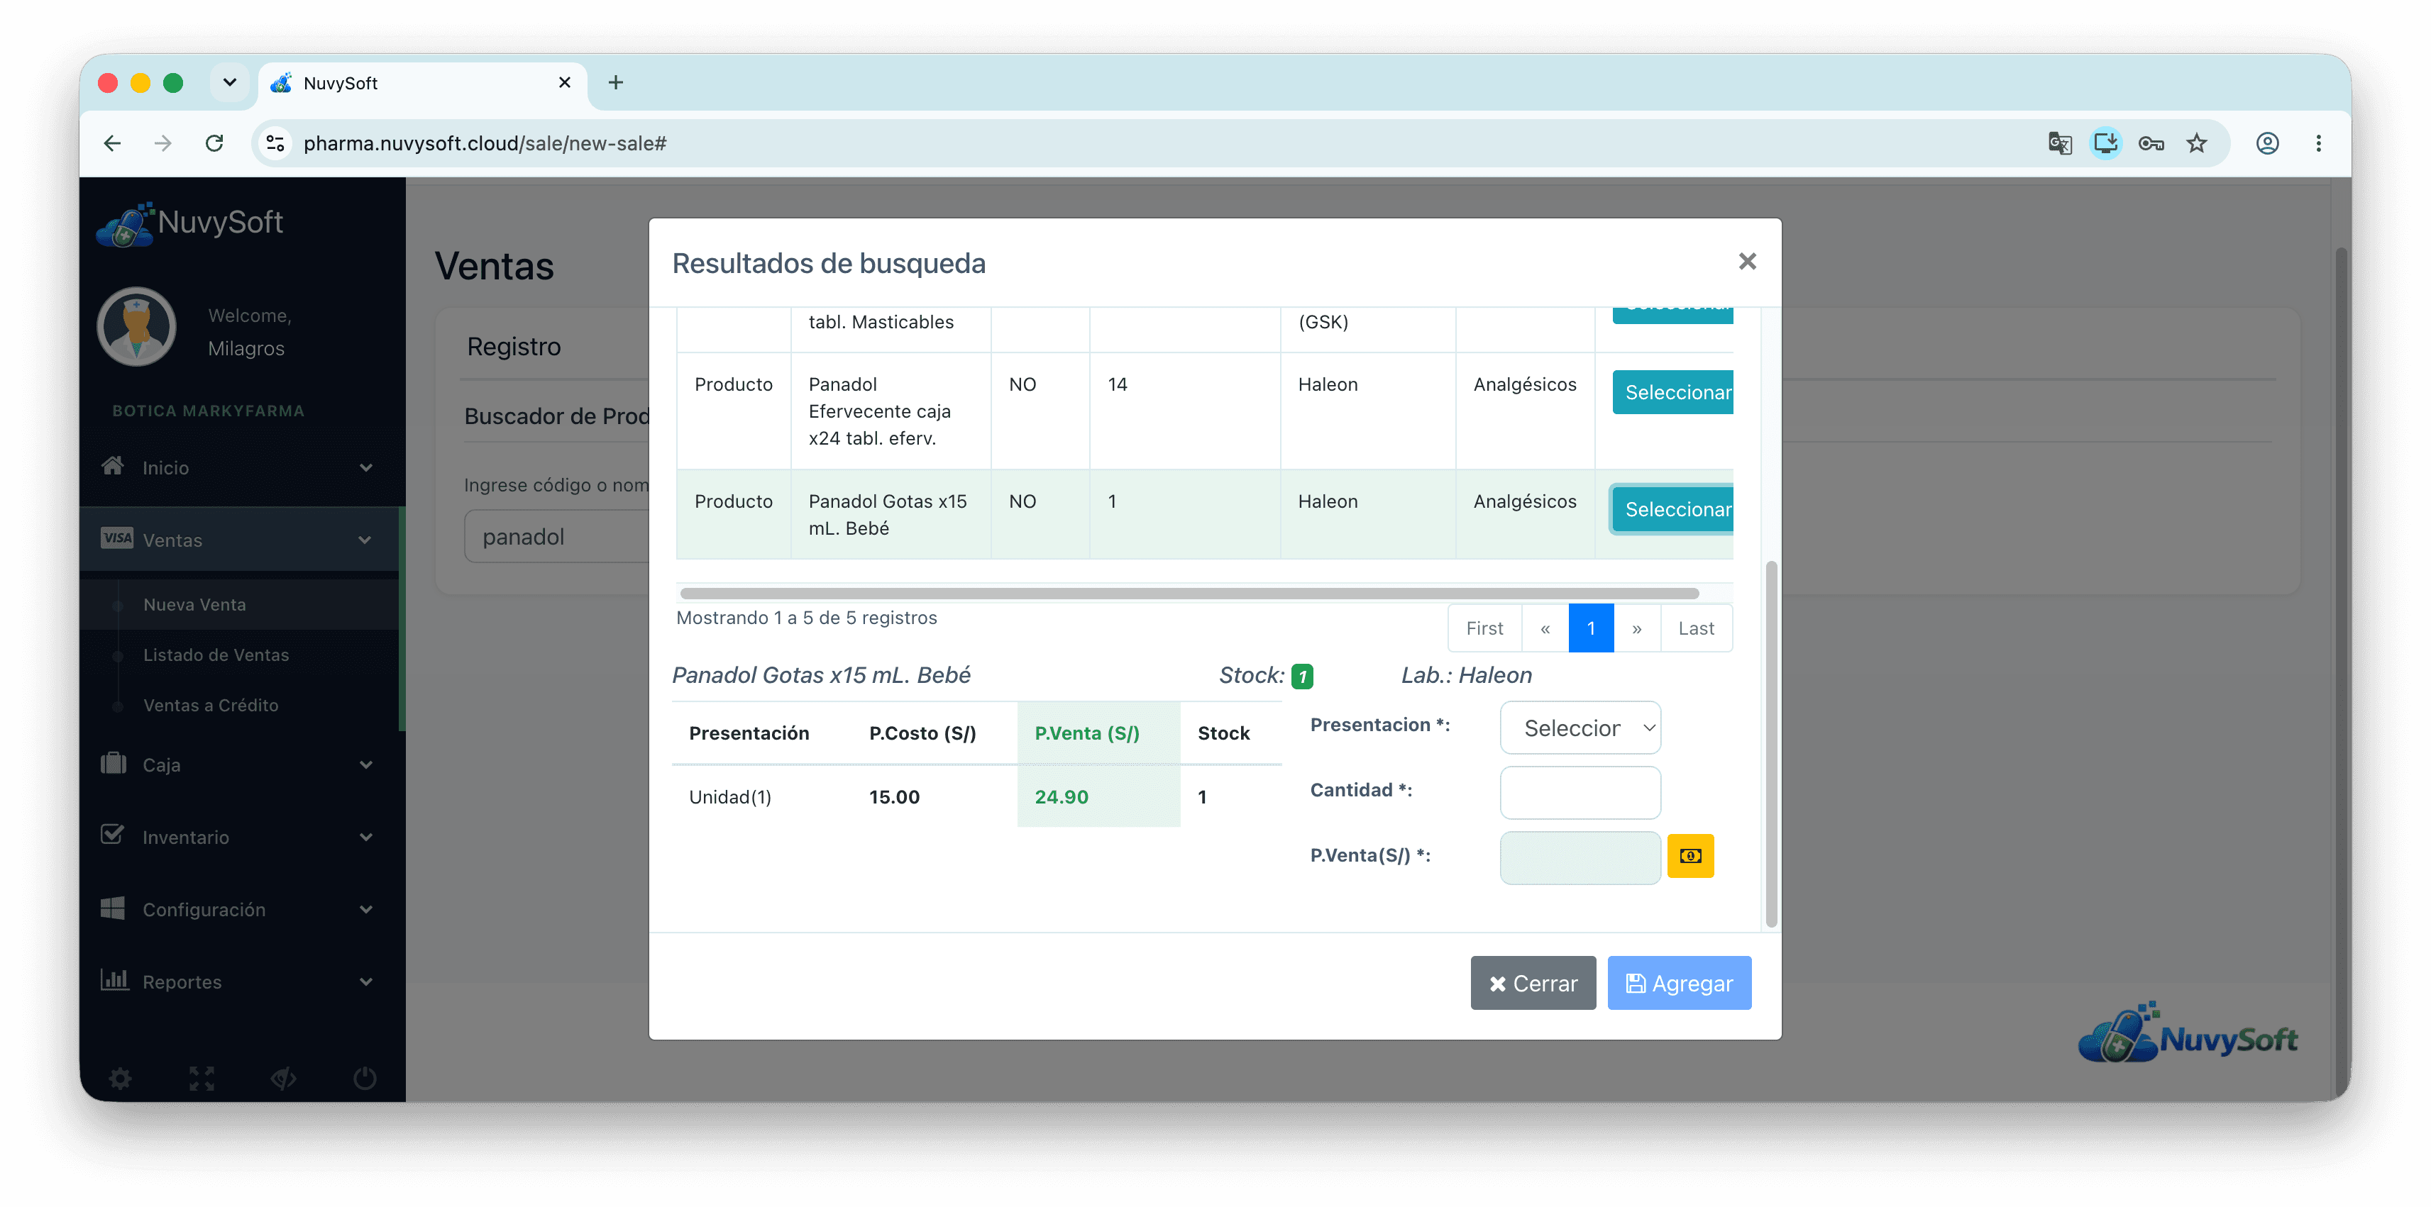
Task: Click the user avatar picture
Action: pos(137,327)
